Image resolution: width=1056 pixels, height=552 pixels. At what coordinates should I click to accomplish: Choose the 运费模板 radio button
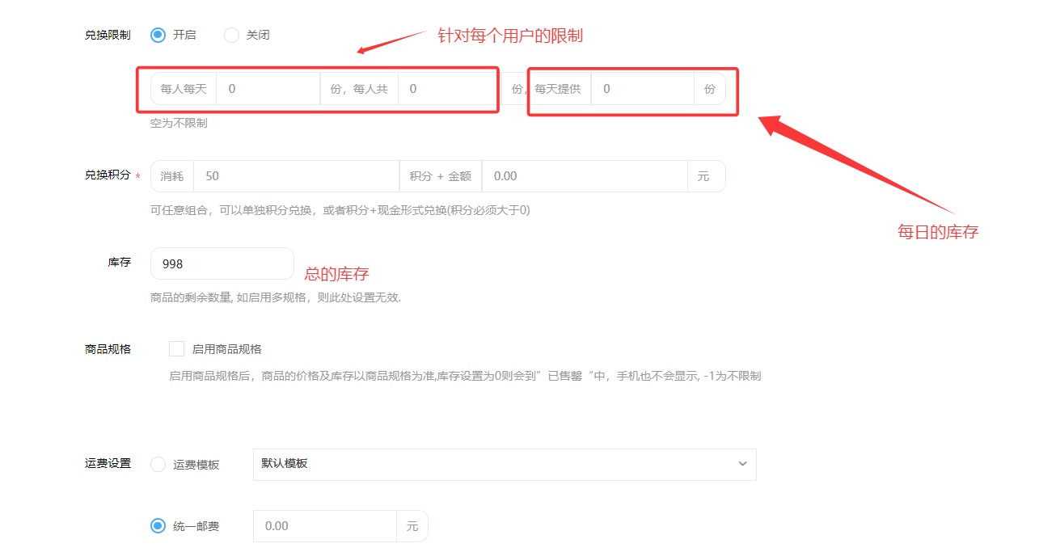pos(158,465)
